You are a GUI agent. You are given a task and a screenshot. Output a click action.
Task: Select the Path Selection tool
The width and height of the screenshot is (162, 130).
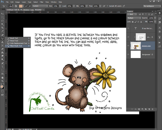click(x=2, y=70)
